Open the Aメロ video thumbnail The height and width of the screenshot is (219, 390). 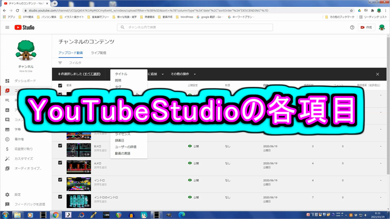click(79, 167)
